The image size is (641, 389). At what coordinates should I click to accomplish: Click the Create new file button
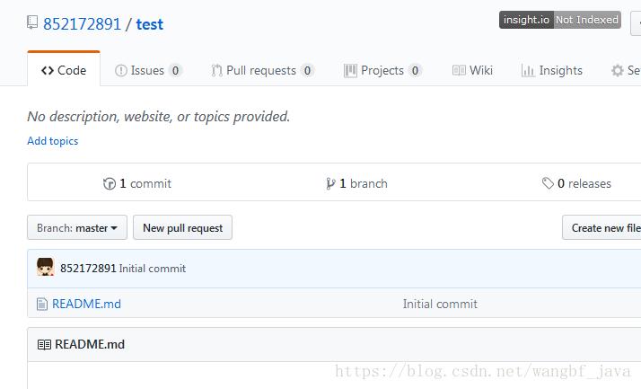pos(601,227)
